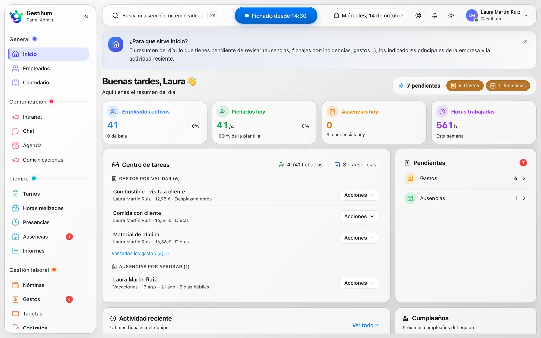Open Acciones dropdown for Comida con cliente

coord(359,216)
